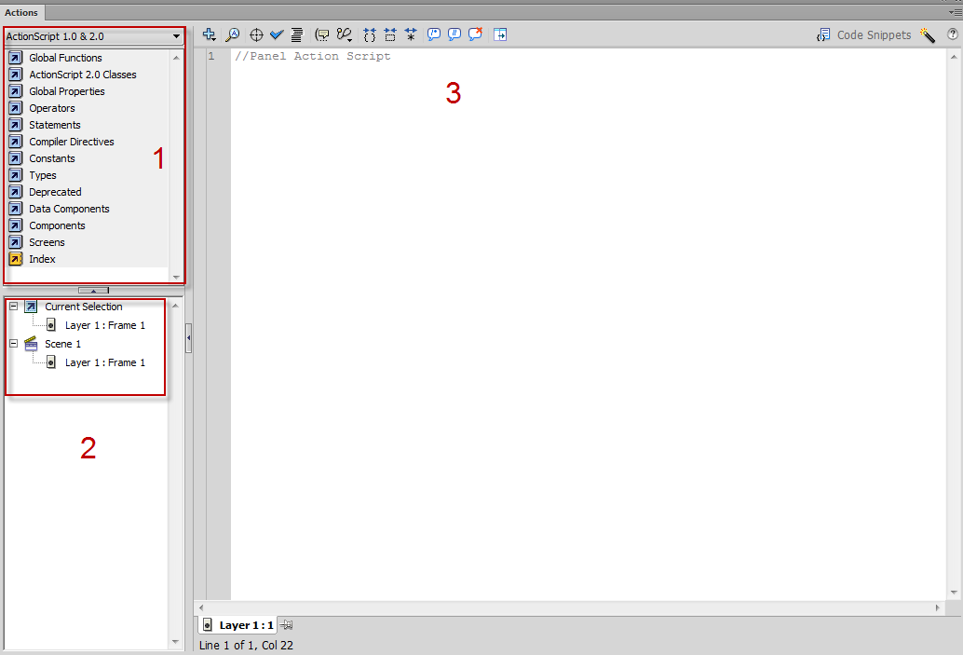Screen dimensions: 963x655
Task: Click the Line 1 of 1, Col 22 status text
Action: tap(246, 645)
